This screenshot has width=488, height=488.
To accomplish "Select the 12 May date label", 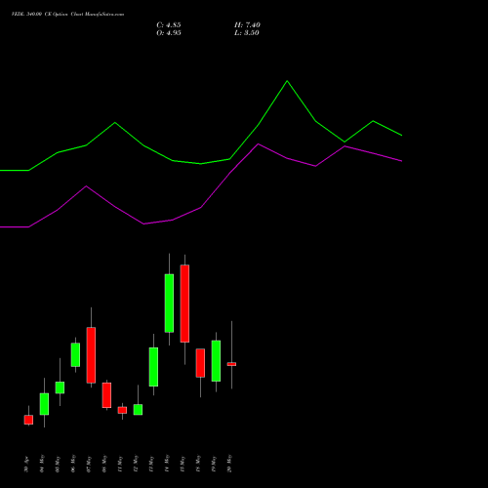I will click(136, 464).
